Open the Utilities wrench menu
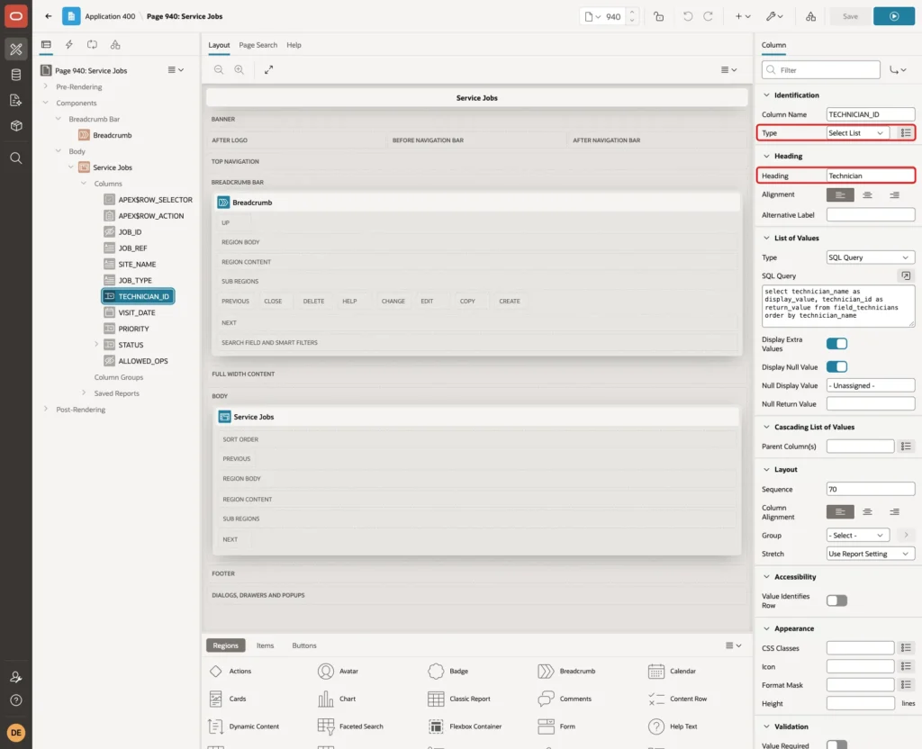 774,16
